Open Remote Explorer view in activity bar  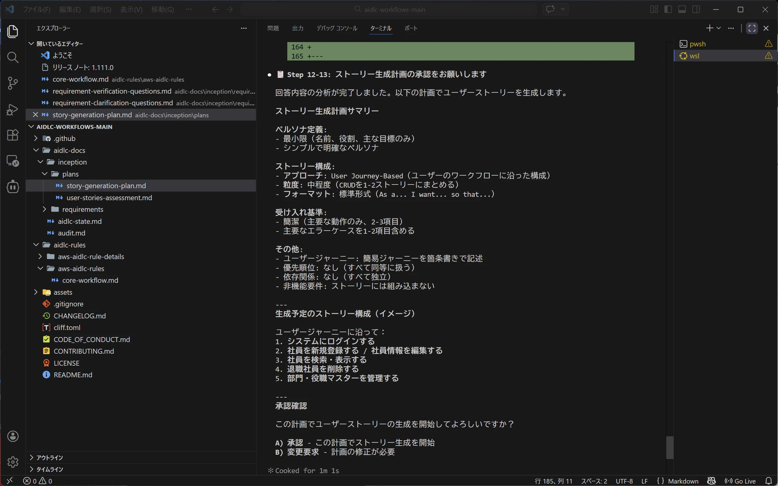click(13, 161)
